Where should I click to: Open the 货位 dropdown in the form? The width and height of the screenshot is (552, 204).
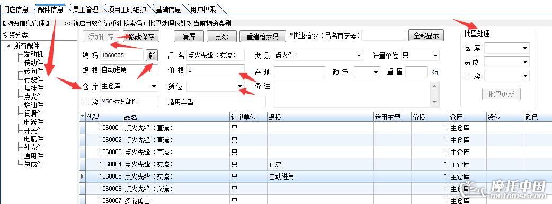click(216, 86)
